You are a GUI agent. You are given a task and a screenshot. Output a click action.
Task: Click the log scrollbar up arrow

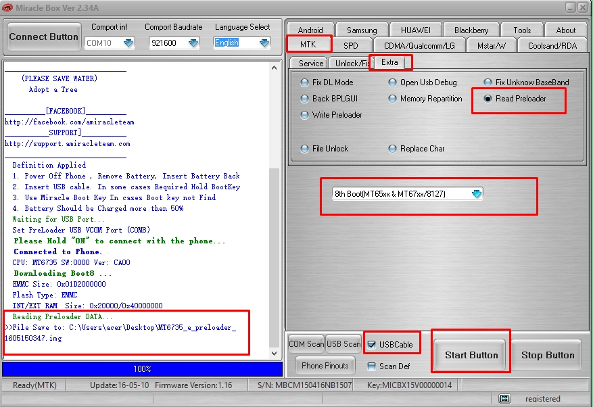click(x=275, y=68)
